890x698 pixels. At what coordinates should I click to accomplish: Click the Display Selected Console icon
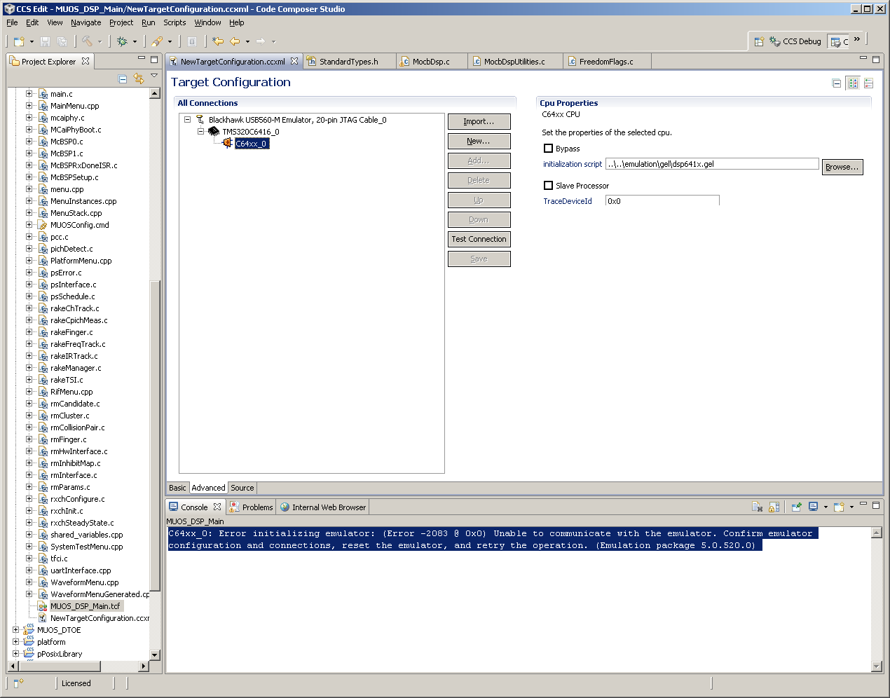(x=813, y=507)
